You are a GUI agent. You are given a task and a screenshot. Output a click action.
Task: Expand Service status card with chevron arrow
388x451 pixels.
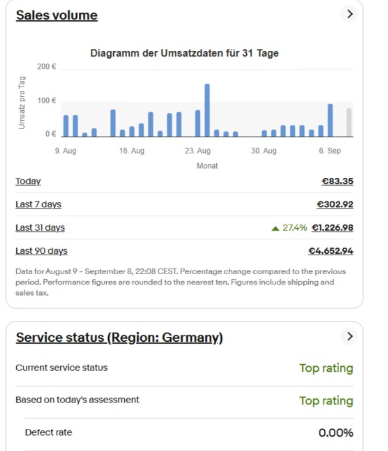coord(349,336)
